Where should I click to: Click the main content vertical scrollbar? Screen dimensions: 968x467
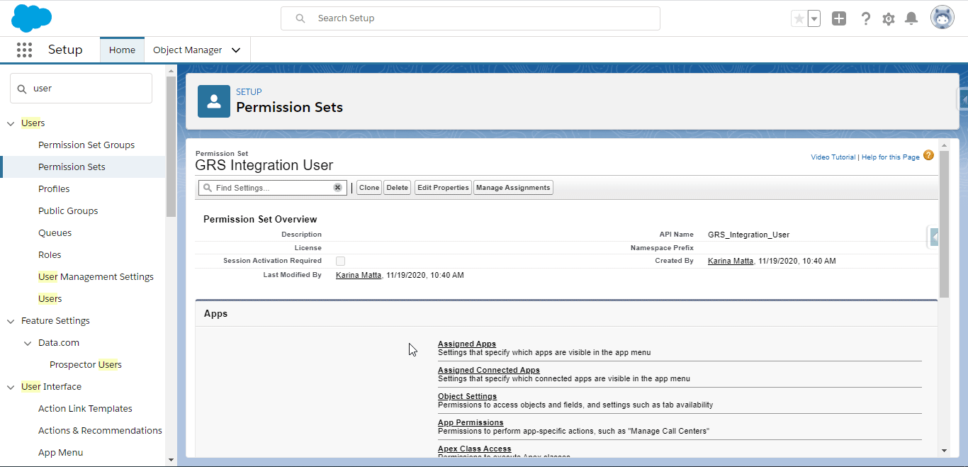click(944, 224)
